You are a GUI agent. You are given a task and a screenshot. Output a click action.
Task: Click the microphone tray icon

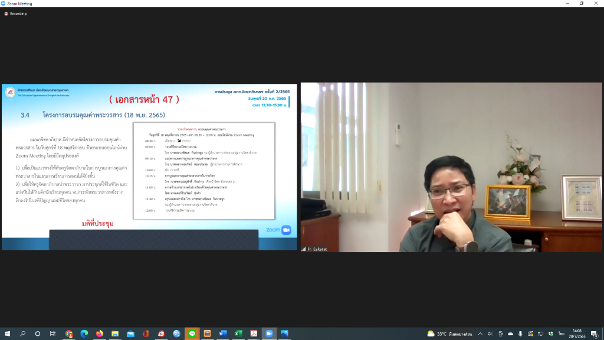point(520,334)
